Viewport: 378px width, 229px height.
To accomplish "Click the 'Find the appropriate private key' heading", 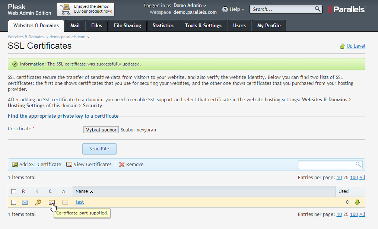I will tap(63, 116).
